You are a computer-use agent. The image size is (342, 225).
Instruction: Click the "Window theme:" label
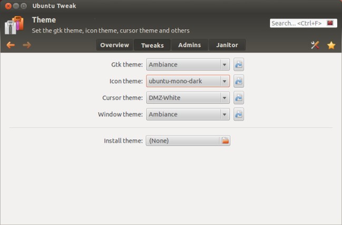point(120,114)
